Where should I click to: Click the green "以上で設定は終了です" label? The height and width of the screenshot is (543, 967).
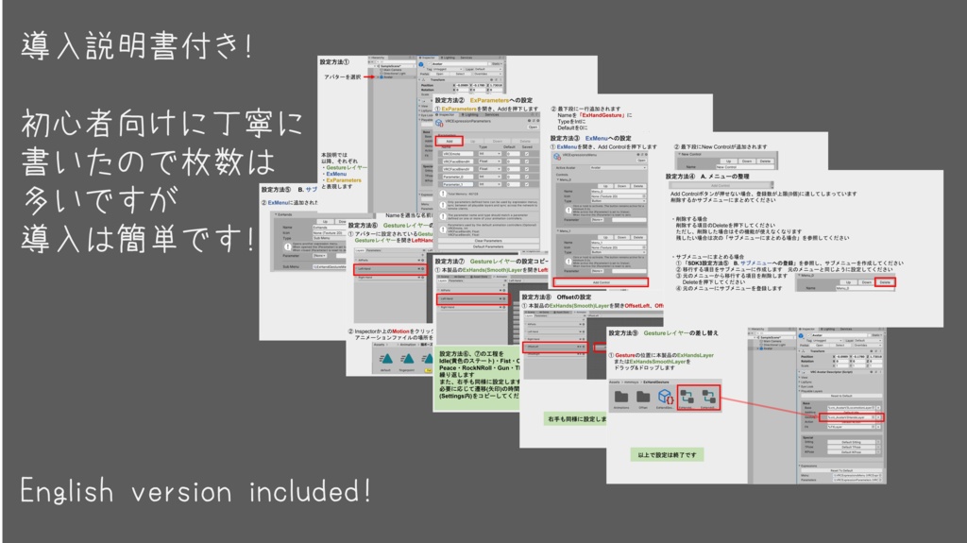(x=667, y=455)
